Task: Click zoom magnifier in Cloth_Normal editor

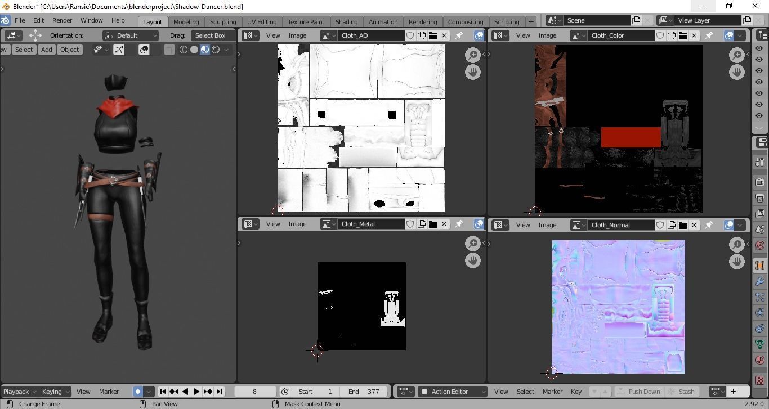Action: pyautogui.click(x=737, y=244)
